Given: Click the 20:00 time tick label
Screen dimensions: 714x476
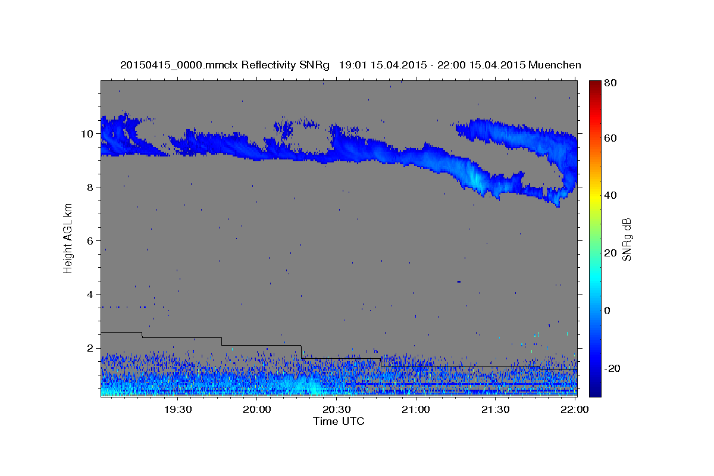Looking at the screenshot, I should 257,409.
